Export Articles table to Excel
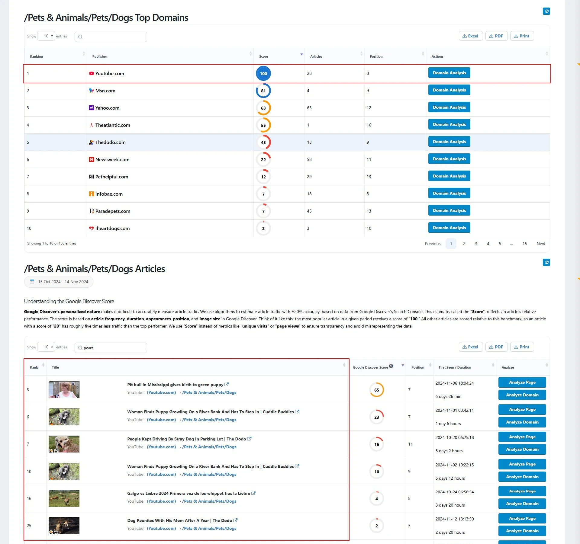This screenshot has height=544, width=580. point(471,347)
